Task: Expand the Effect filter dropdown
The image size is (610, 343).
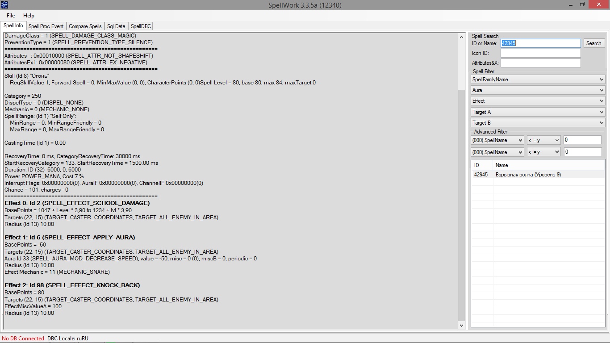Action: pos(538,101)
